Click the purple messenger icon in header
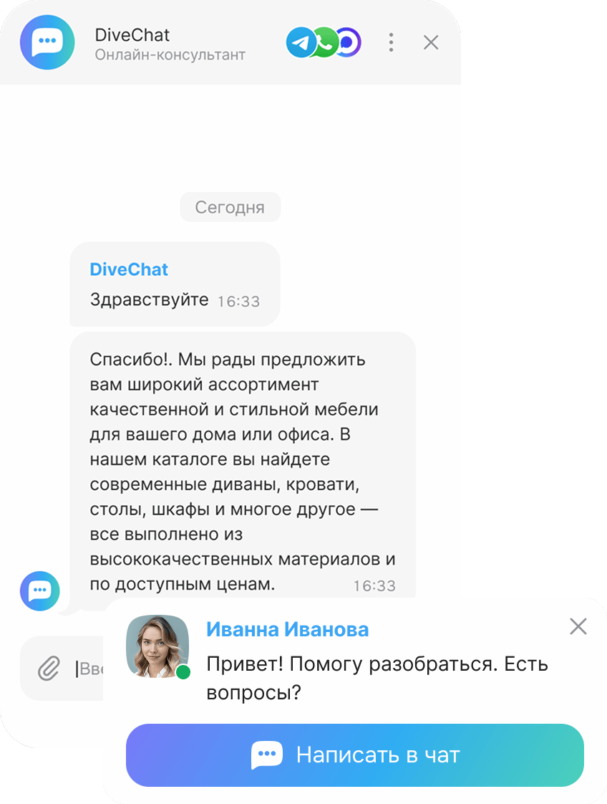This screenshot has height=804, width=607. pyautogui.click(x=349, y=42)
